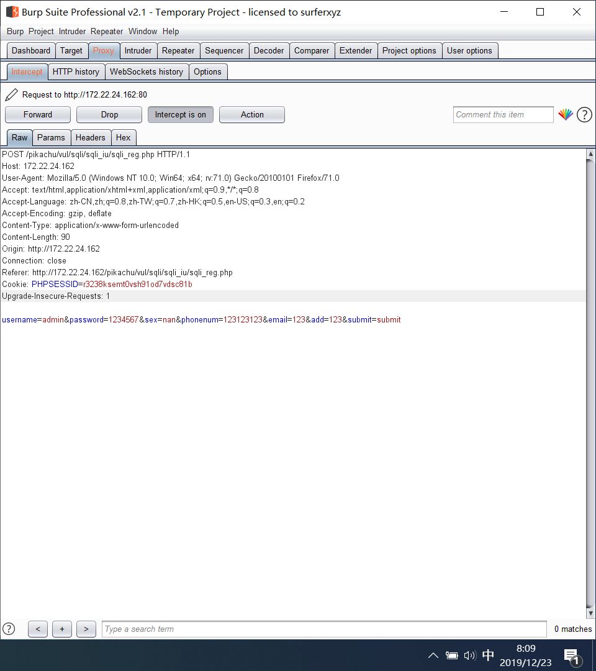This screenshot has height=671, width=596.
Task: Forward the intercepted request
Action: (x=38, y=115)
